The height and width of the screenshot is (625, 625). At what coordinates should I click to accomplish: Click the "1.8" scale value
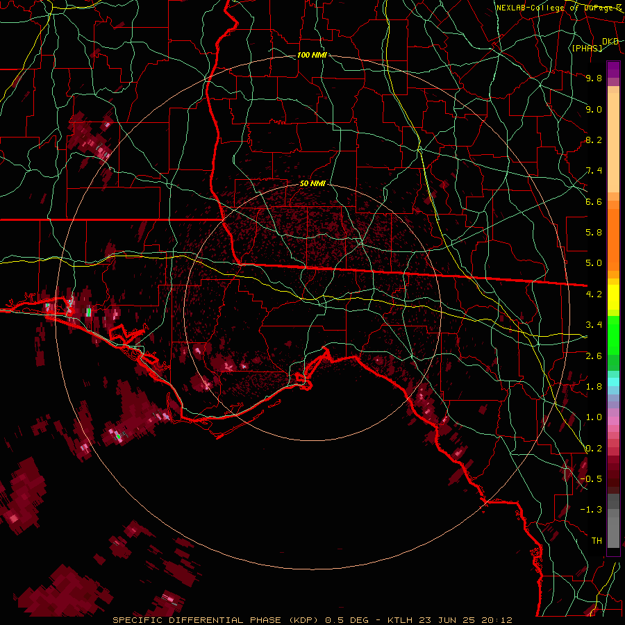click(594, 387)
